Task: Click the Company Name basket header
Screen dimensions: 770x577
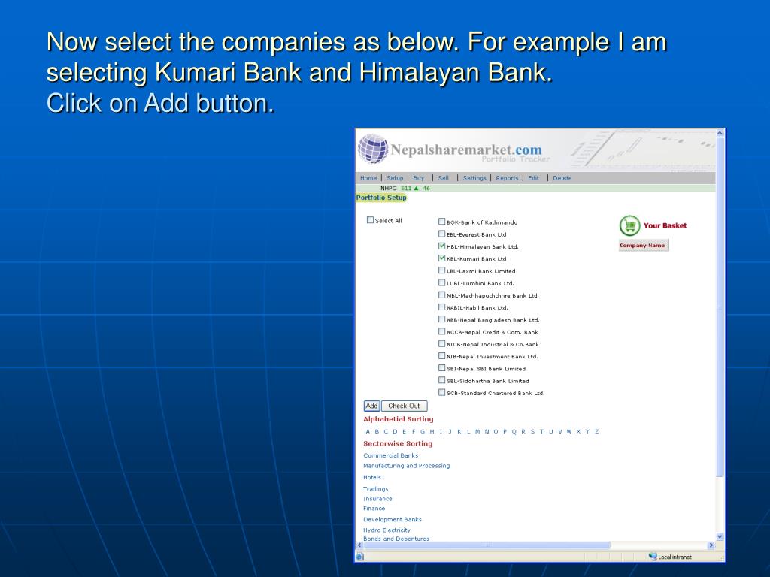Action: (x=642, y=246)
